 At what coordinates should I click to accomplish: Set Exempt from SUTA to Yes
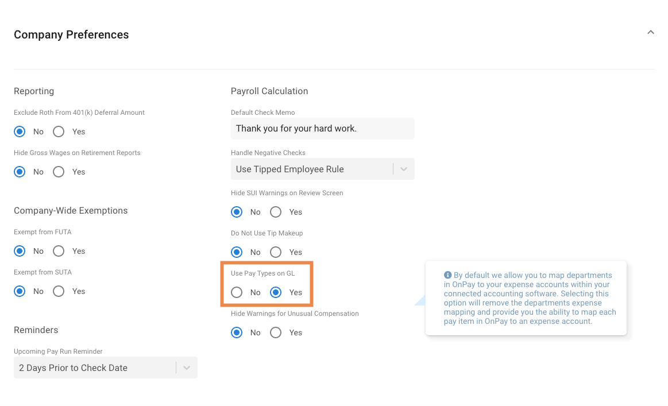(59, 291)
